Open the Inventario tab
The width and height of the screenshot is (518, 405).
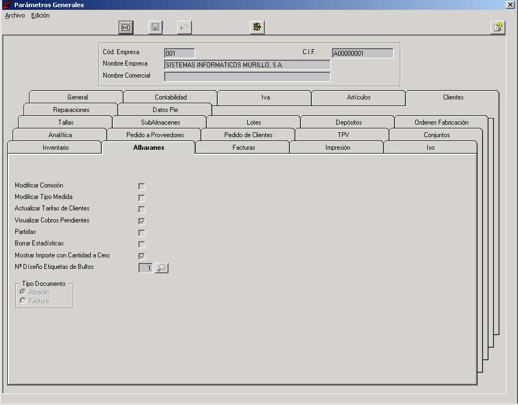(x=55, y=147)
